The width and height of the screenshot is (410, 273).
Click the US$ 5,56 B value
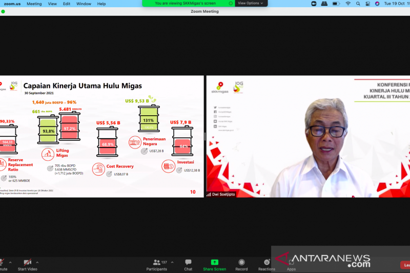108,123
